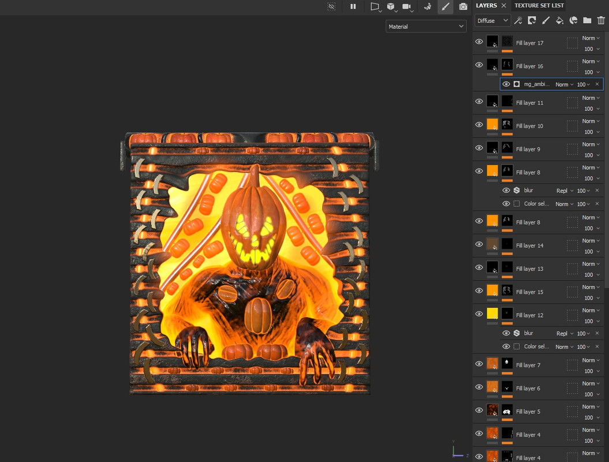This screenshot has width=609, height=462.
Task: Click the orange swatch of Fill layer 10
Action: 492,124
